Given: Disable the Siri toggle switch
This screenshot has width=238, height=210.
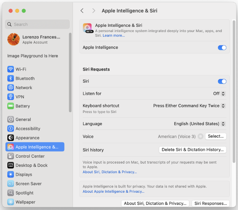Looking at the screenshot, I should click(222, 81).
